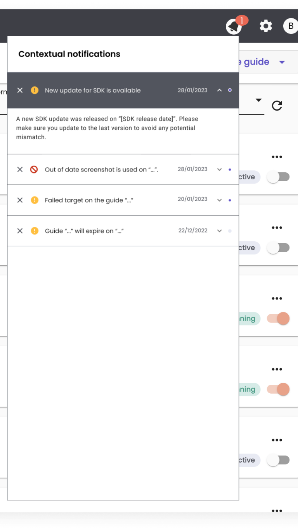This screenshot has width=298, height=531.
Task: Dismiss the guide will expire notification
Action: 20,231
